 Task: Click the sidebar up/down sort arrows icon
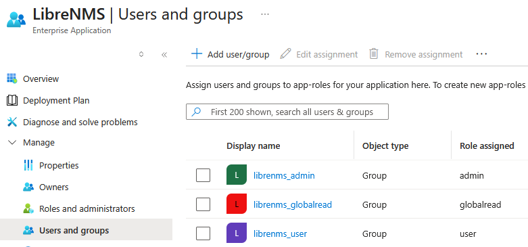[141, 54]
